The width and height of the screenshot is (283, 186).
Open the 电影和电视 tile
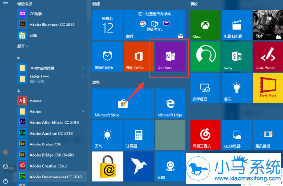click(x=237, y=25)
